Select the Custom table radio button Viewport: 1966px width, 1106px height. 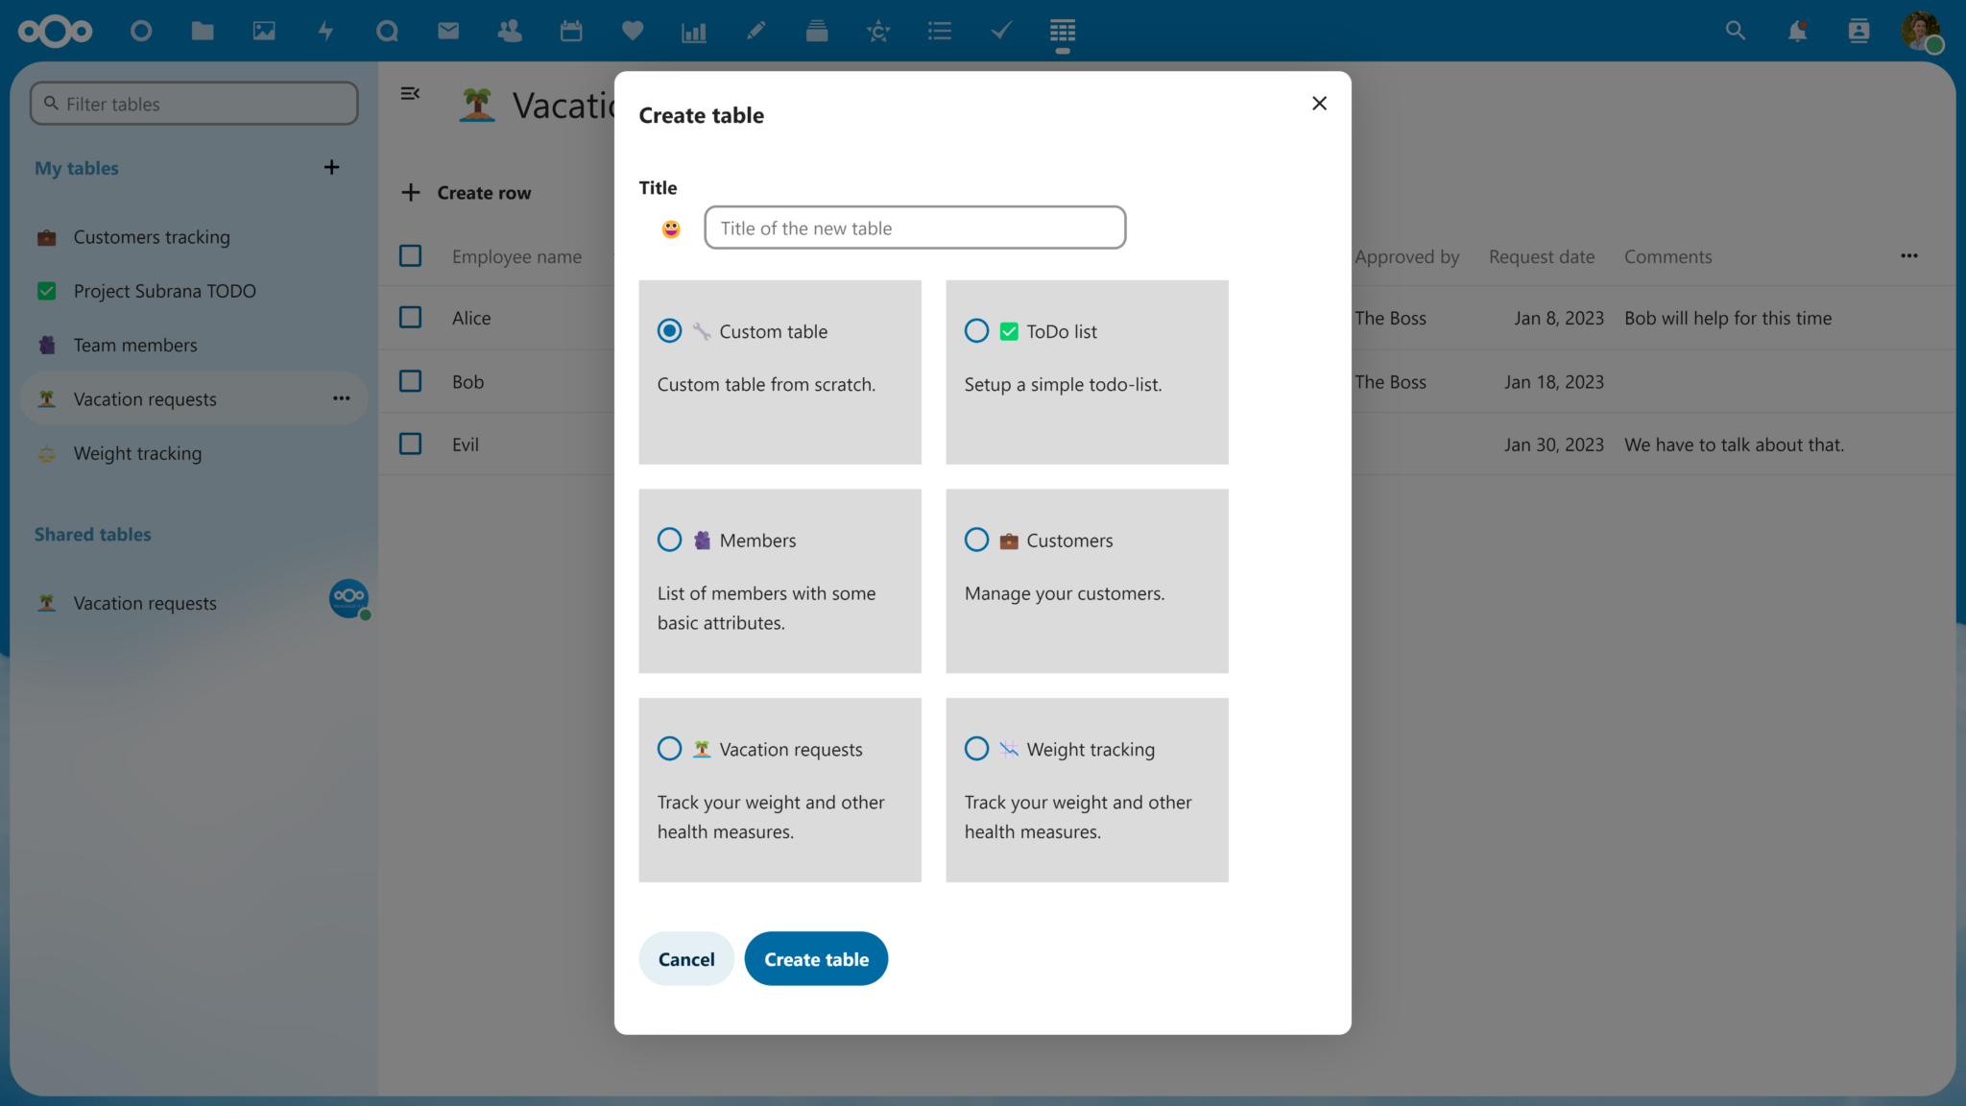pyautogui.click(x=669, y=330)
